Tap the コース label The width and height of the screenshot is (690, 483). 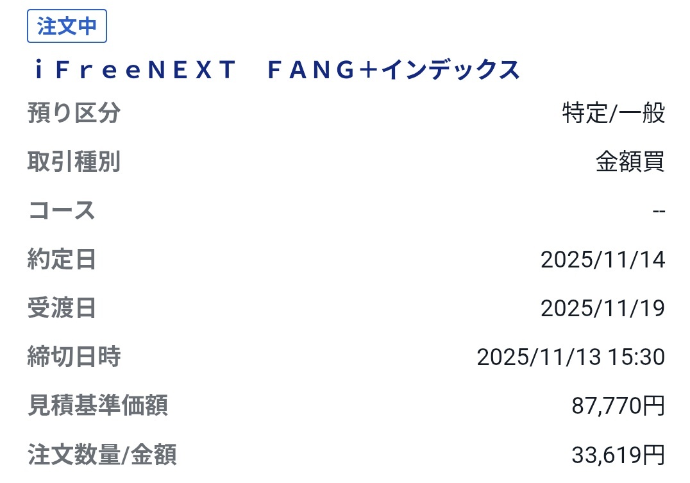[62, 210]
